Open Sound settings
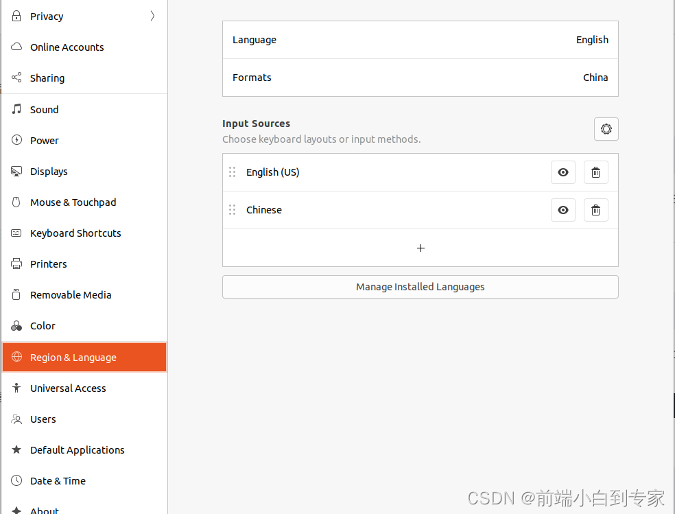This screenshot has height=514, width=675. [84, 109]
